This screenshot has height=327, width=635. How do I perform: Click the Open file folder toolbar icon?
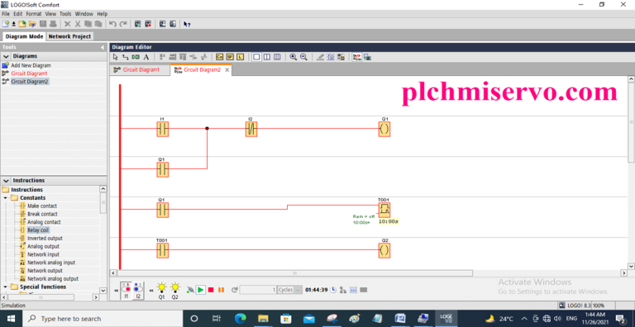pyautogui.click(x=23, y=24)
